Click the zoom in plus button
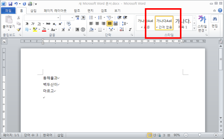The height and width of the screenshot is (139, 224). [216, 135]
